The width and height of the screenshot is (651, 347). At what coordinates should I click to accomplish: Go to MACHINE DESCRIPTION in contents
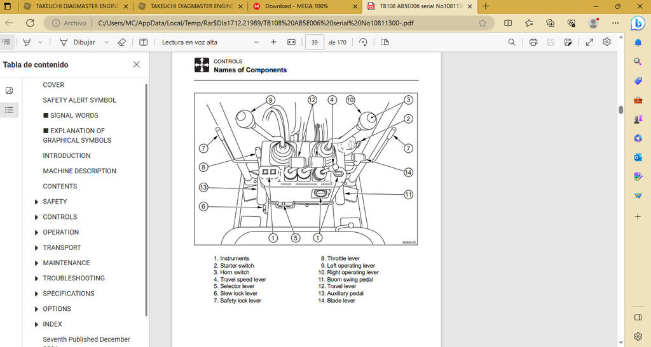click(79, 171)
